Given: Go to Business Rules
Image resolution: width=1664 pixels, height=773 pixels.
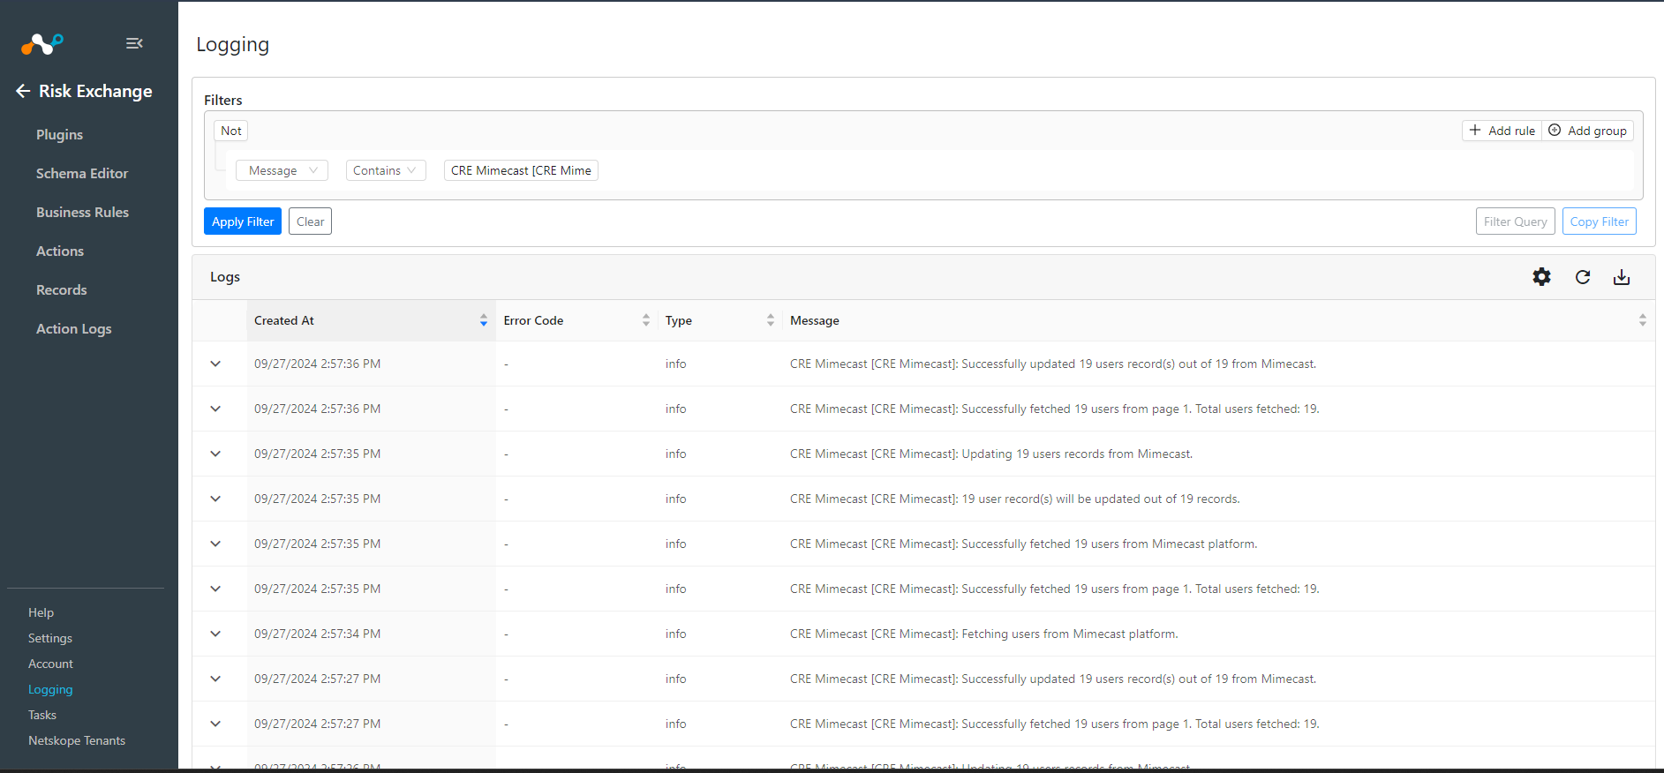Looking at the screenshot, I should [x=82, y=213].
